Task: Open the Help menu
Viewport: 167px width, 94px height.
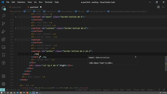Action: [x=57, y=2]
